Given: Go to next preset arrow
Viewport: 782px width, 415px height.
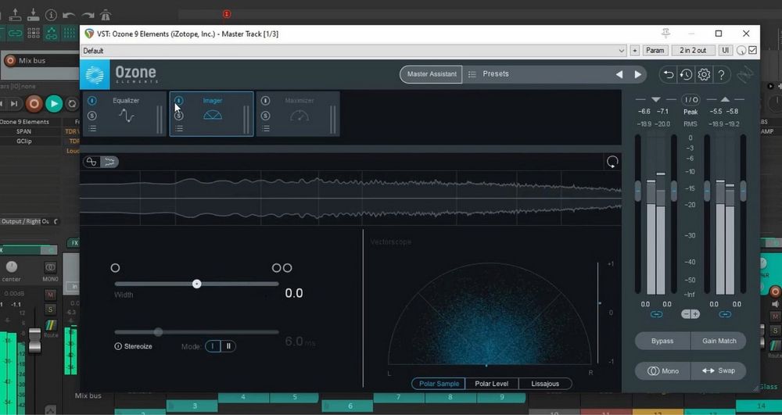Looking at the screenshot, I should coord(638,74).
